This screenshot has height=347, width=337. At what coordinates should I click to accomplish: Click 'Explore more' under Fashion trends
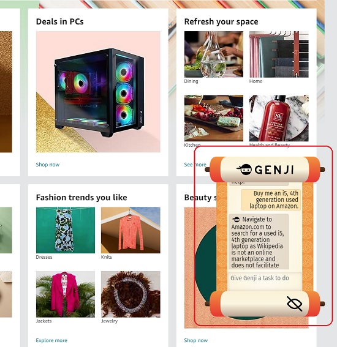(x=51, y=340)
